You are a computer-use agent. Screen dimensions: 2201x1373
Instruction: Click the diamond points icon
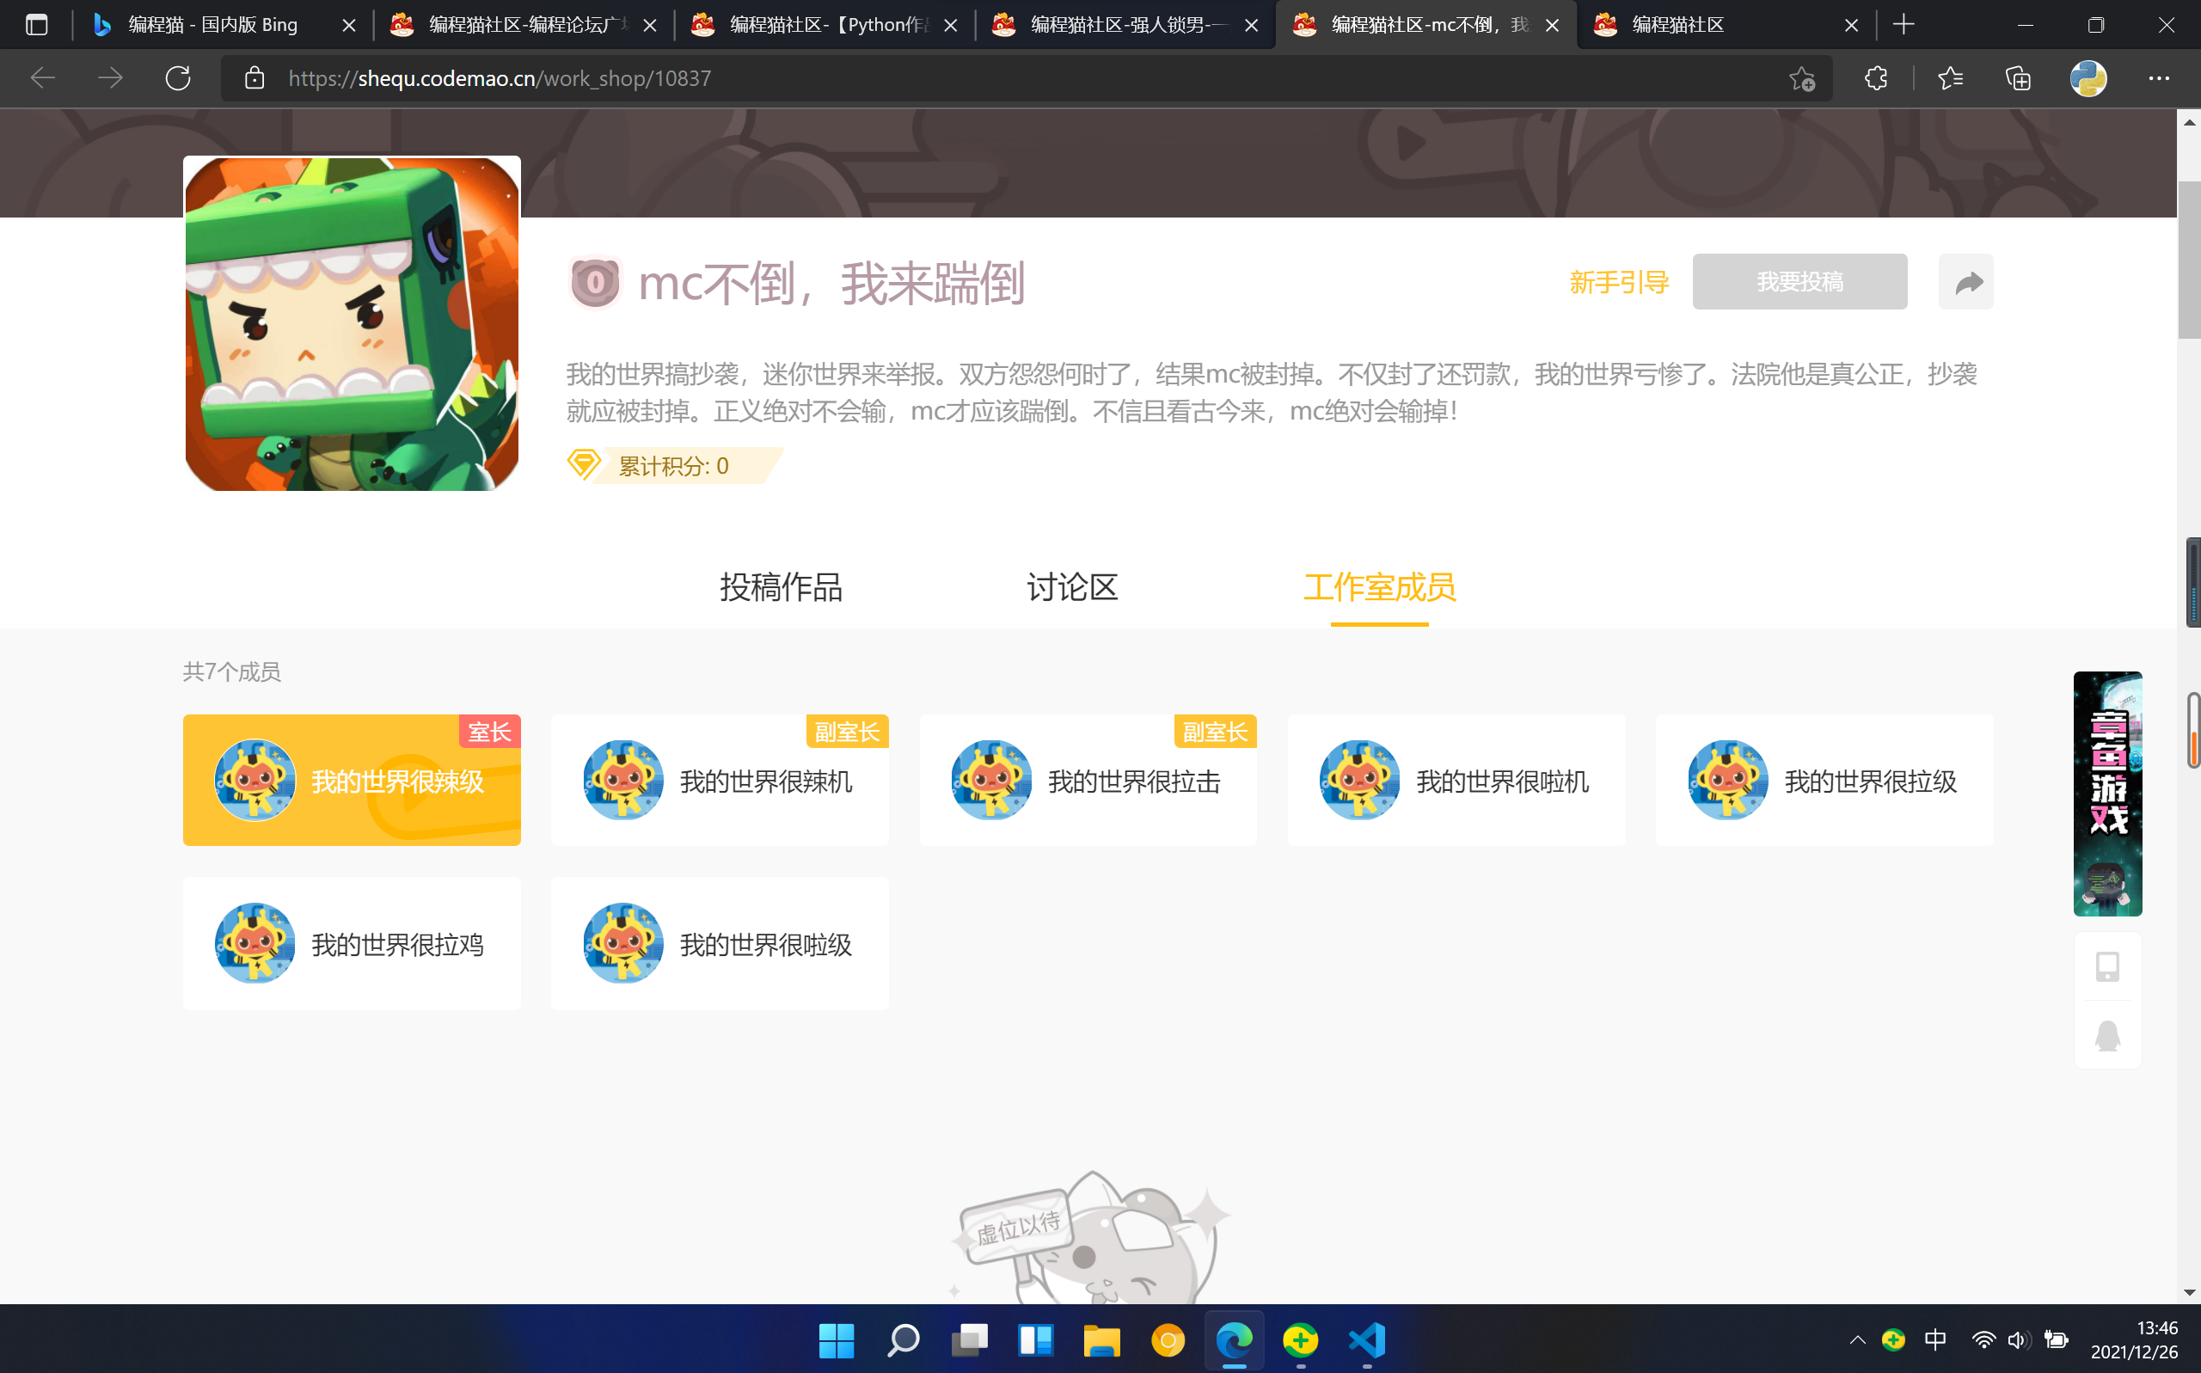[584, 464]
